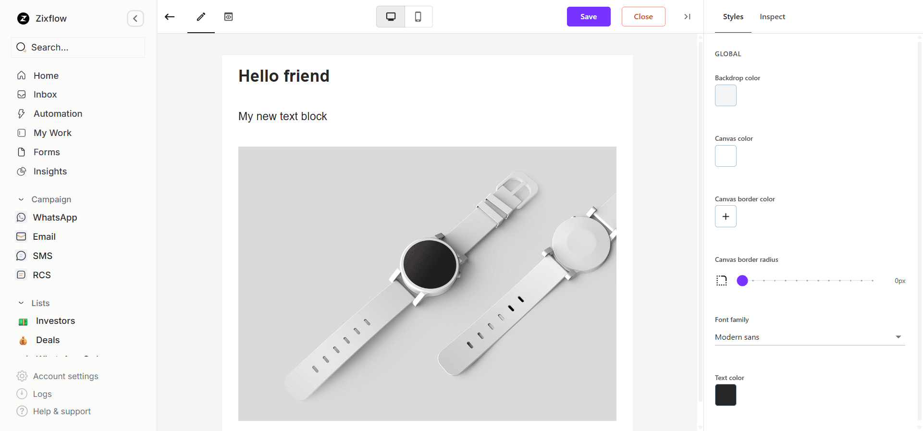923x431 pixels.
Task: Open the preview eye icon
Action: [229, 17]
